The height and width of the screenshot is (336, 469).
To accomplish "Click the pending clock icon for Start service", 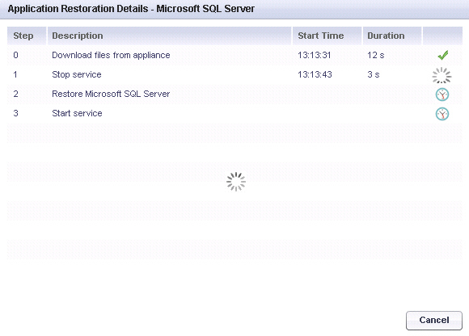I will click(442, 114).
